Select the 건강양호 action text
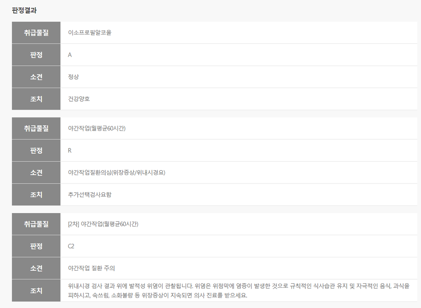Image resolution: width=421 pixels, height=308 pixels. pos(79,98)
